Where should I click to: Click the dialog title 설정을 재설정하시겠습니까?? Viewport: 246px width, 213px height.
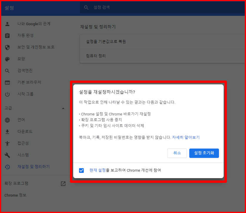click(x=107, y=92)
